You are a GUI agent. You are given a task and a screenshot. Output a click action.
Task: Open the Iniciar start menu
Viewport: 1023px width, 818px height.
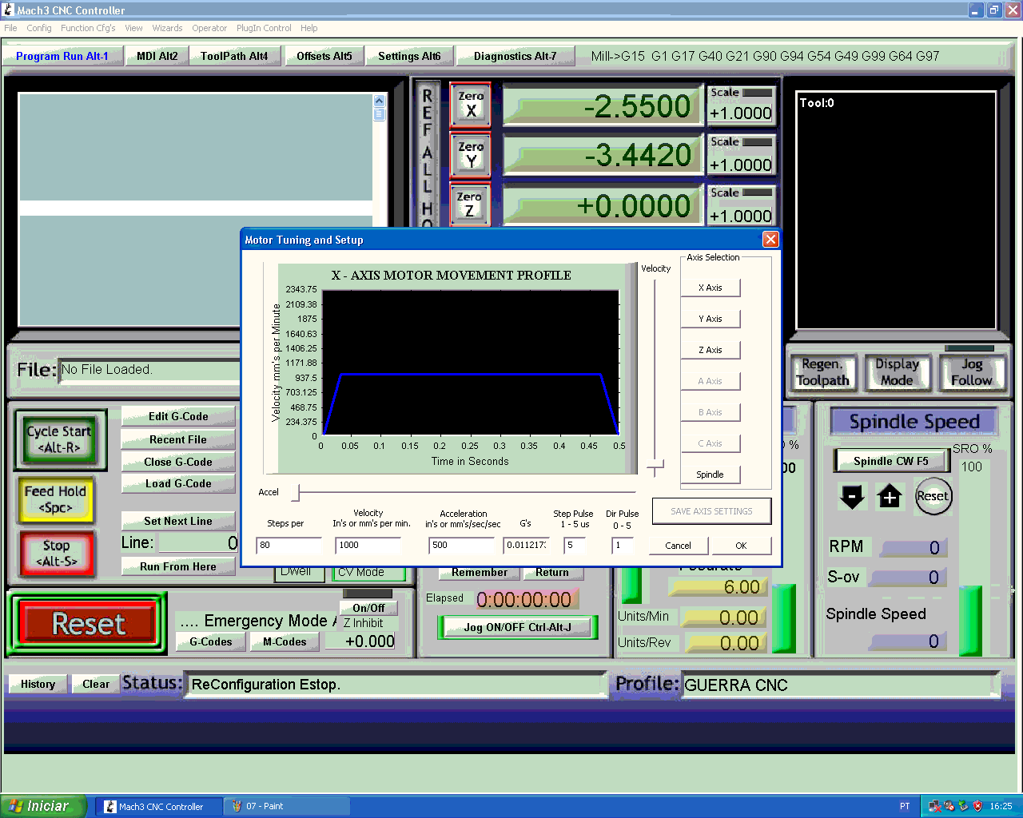pyautogui.click(x=42, y=807)
